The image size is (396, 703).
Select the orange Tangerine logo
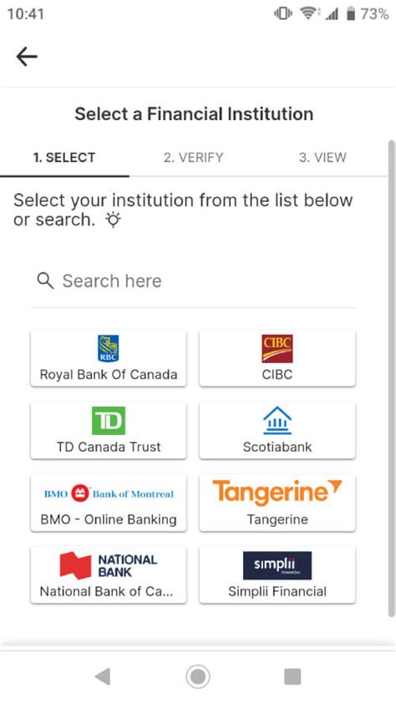point(277,493)
